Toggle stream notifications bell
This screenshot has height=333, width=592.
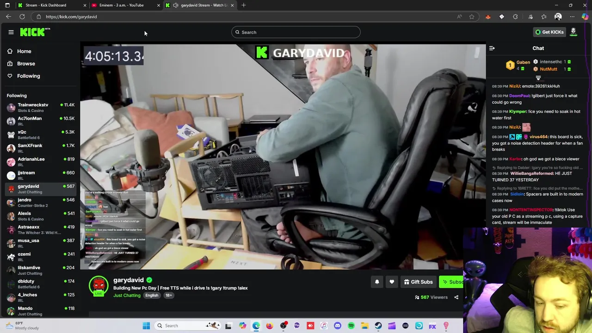click(x=377, y=282)
